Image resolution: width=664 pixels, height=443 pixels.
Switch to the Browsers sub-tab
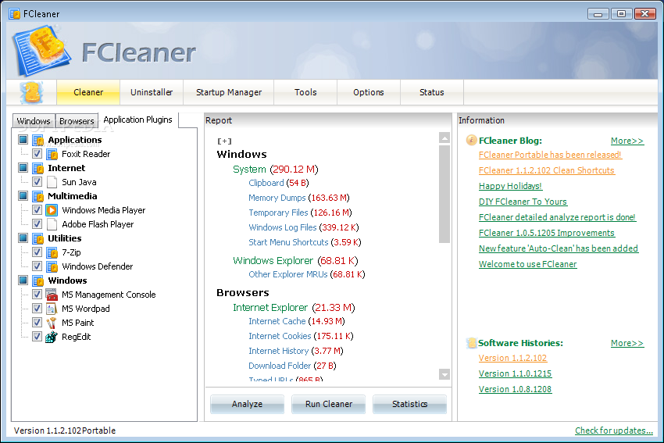pyautogui.click(x=77, y=121)
